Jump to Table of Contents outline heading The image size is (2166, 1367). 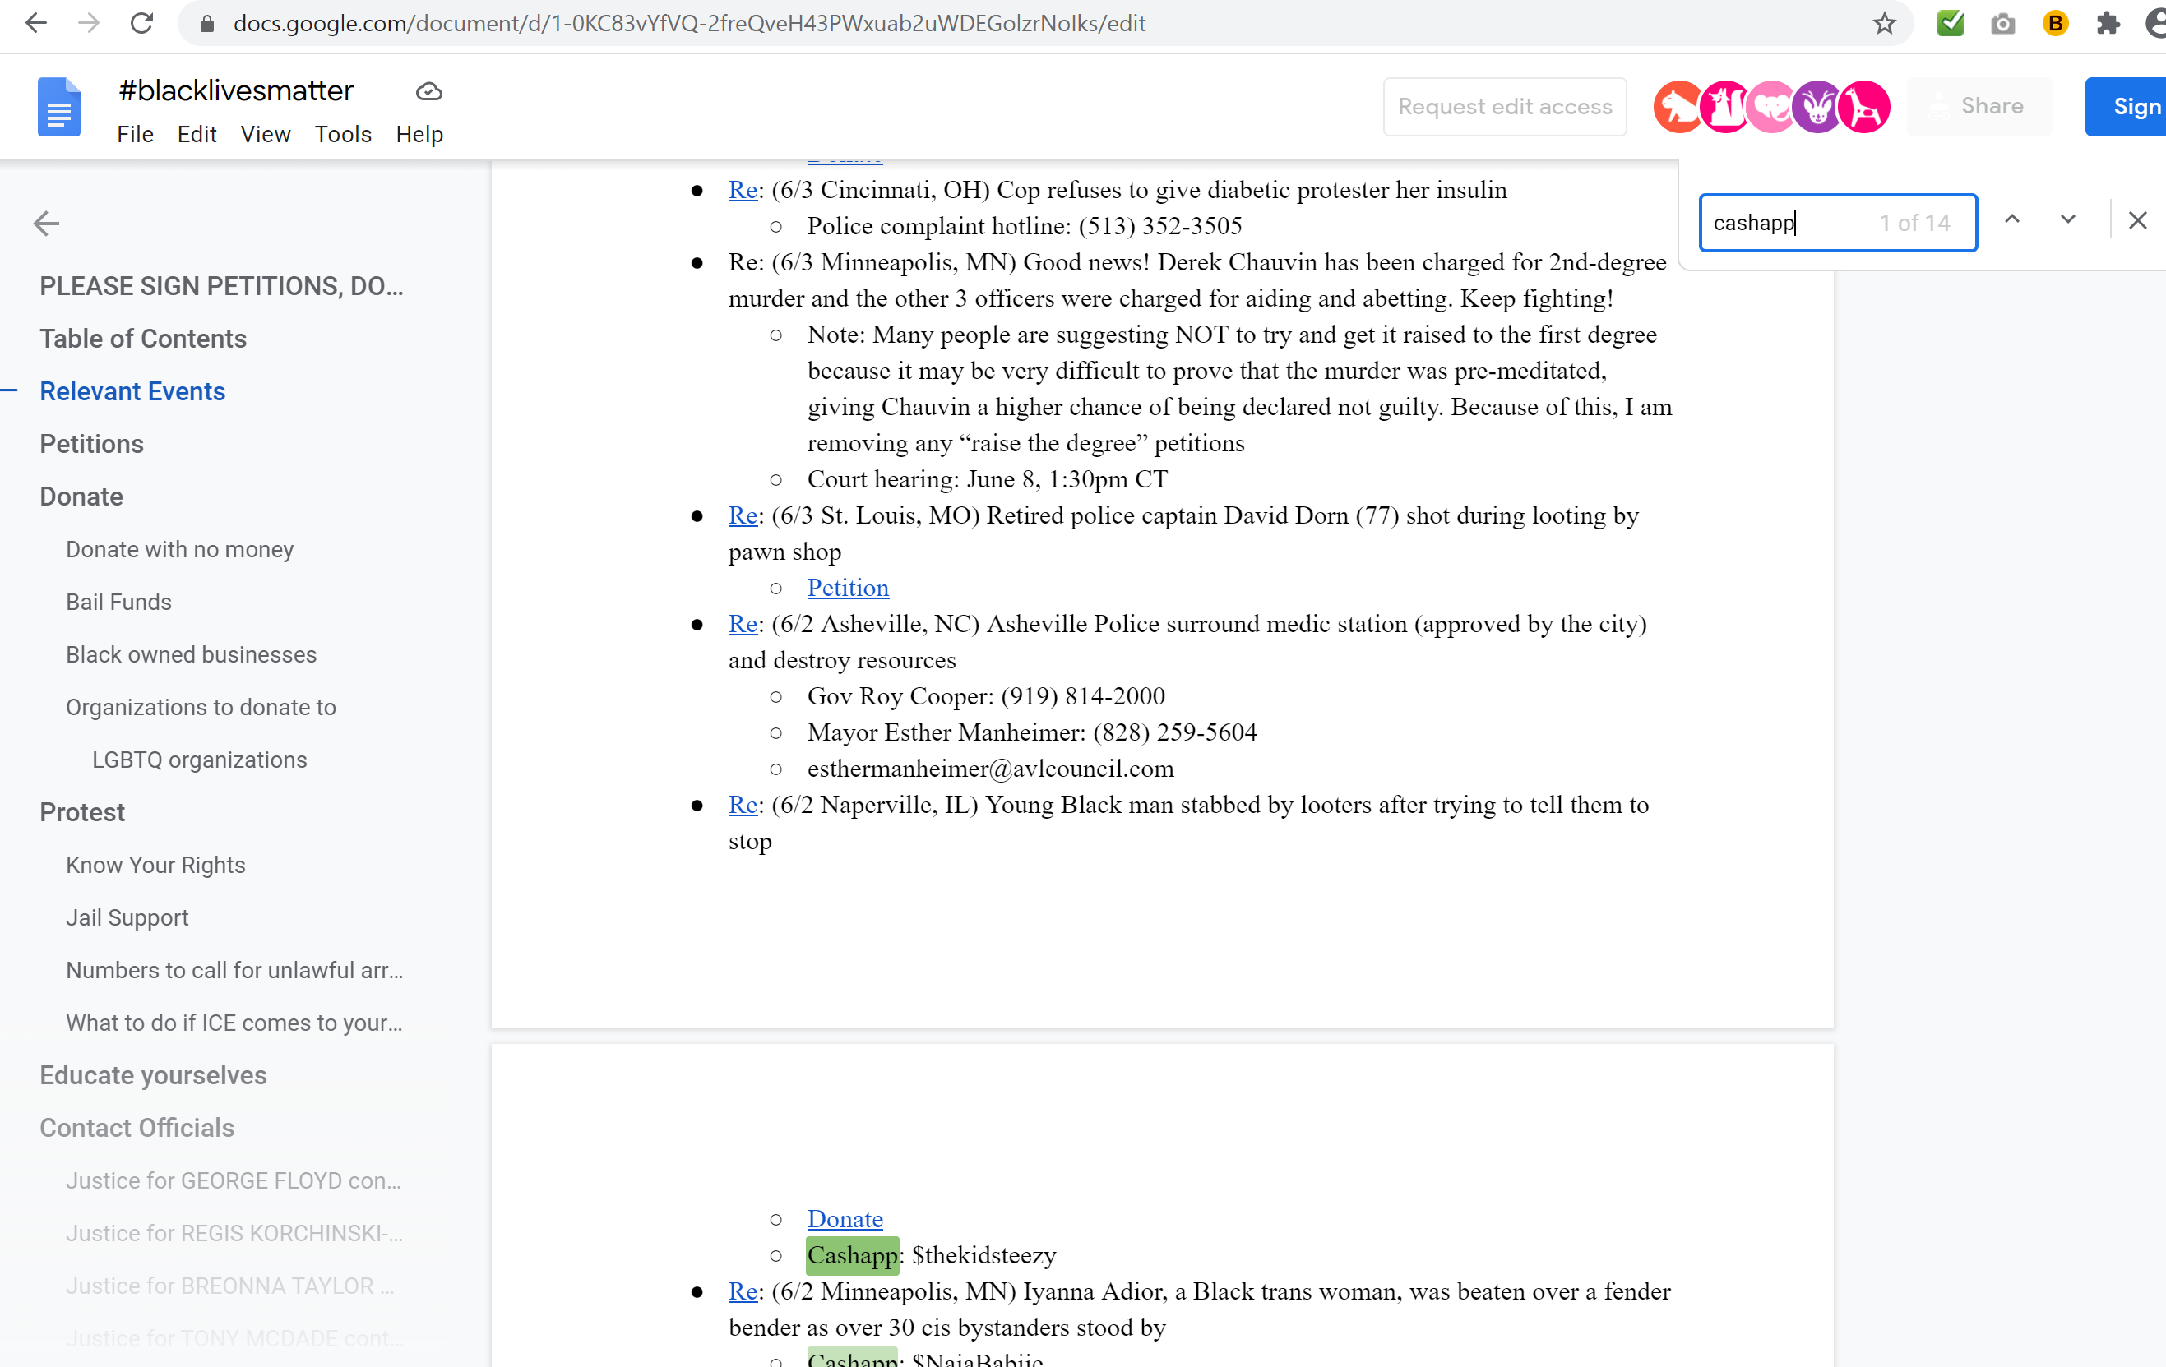(143, 338)
